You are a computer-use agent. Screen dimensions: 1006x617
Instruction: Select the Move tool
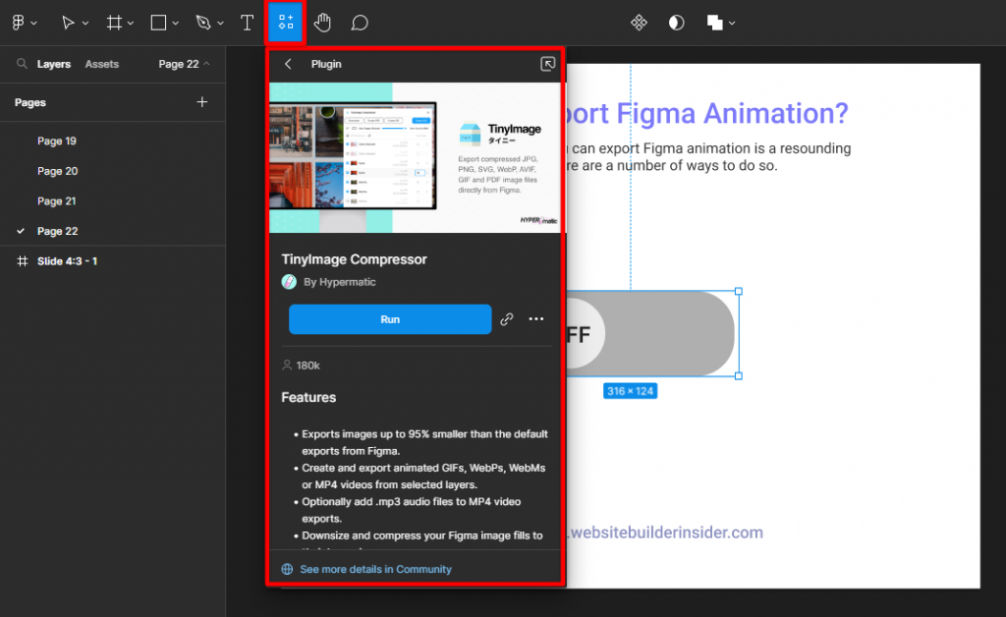pyautogui.click(x=70, y=22)
